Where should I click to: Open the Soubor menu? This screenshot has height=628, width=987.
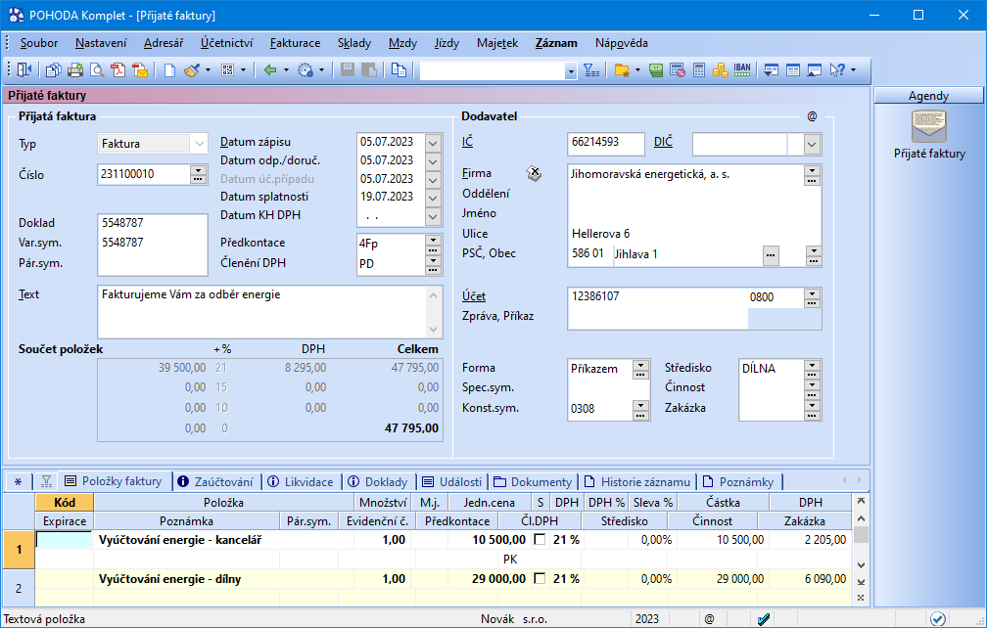point(39,43)
